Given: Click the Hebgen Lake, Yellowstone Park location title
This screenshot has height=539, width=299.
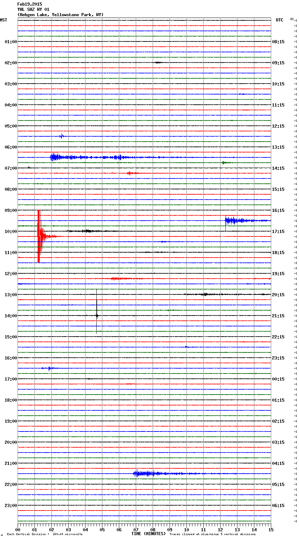Looking at the screenshot, I should [61, 15].
